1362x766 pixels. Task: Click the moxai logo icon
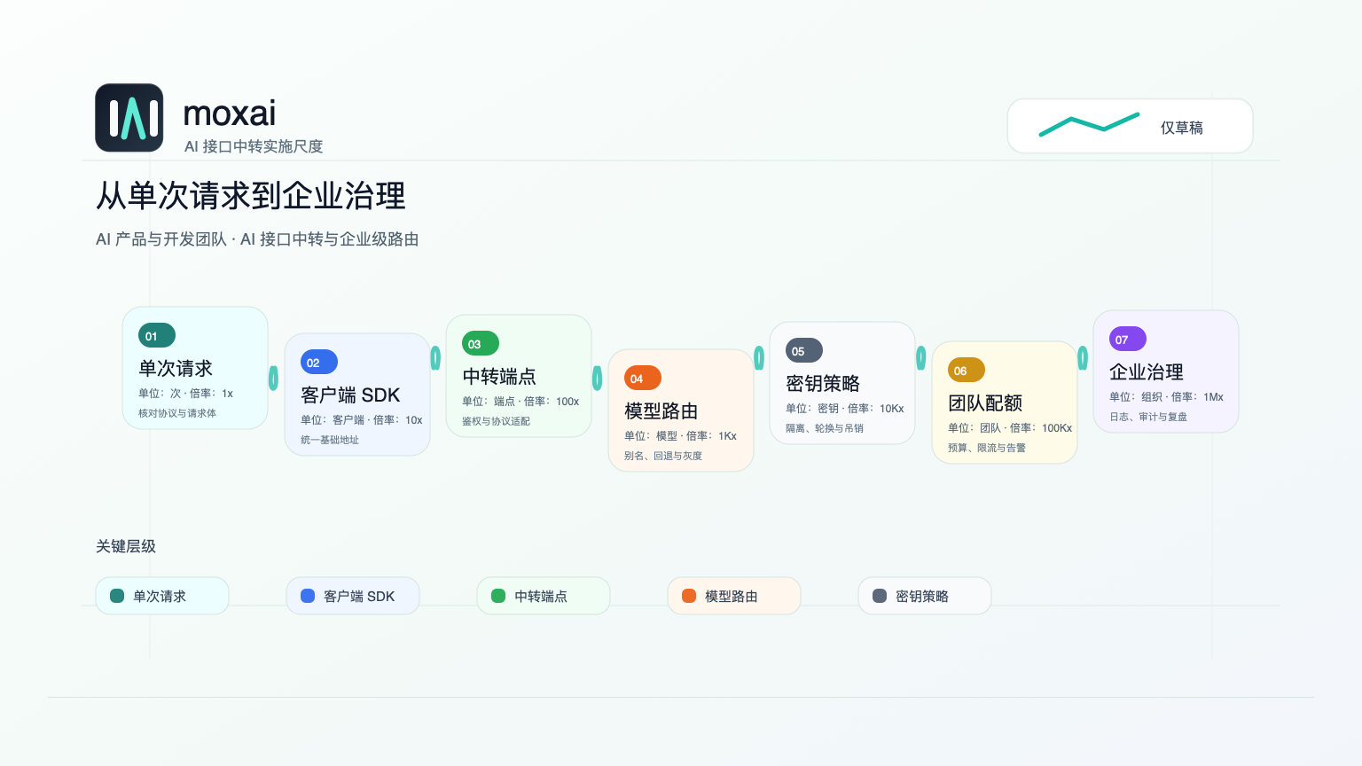[x=129, y=118]
